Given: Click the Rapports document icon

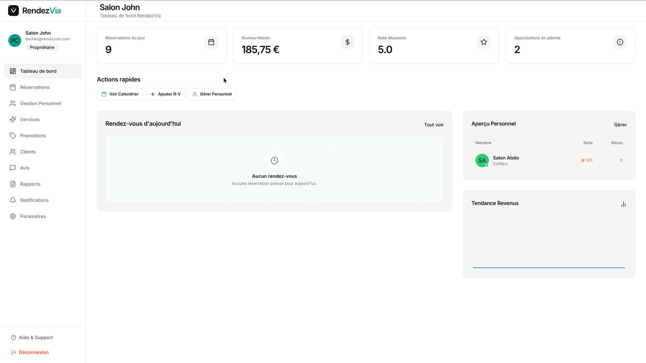Looking at the screenshot, I should pos(13,184).
